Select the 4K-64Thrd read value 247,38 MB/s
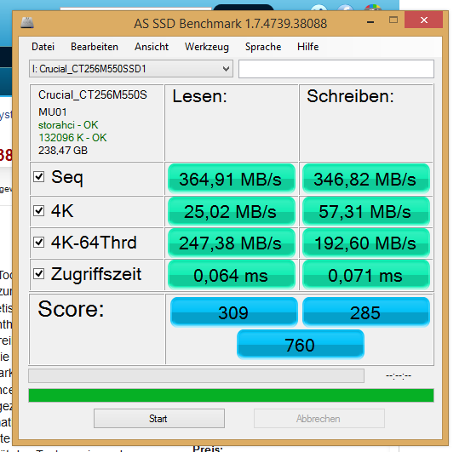Viewport: 465px width, 452px height. pyautogui.click(x=232, y=243)
